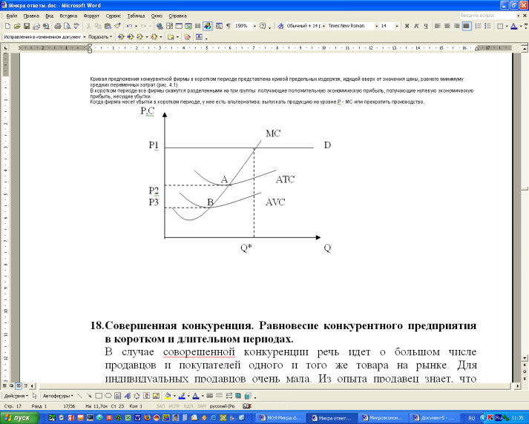This screenshot has height=424, width=529.
Task: Paste from clipboard icon
Action: (x=108, y=26)
